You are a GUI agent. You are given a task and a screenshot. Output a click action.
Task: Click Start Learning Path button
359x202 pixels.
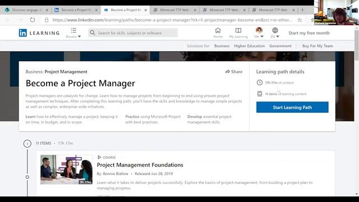(x=292, y=107)
